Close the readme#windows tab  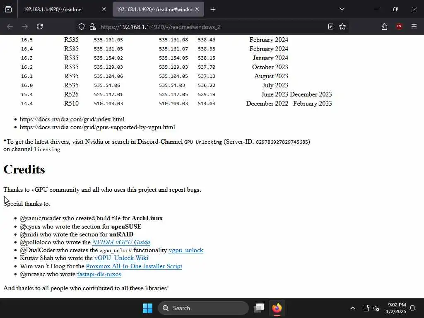pyautogui.click(x=197, y=9)
